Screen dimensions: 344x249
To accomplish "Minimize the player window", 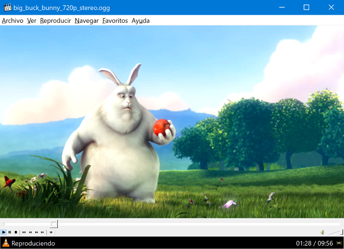I will pyautogui.click(x=282, y=8).
